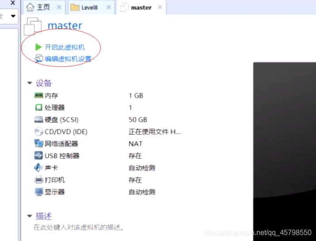Collapse the 描述 description section
Screen dimensions: 316x241
tap(30, 216)
